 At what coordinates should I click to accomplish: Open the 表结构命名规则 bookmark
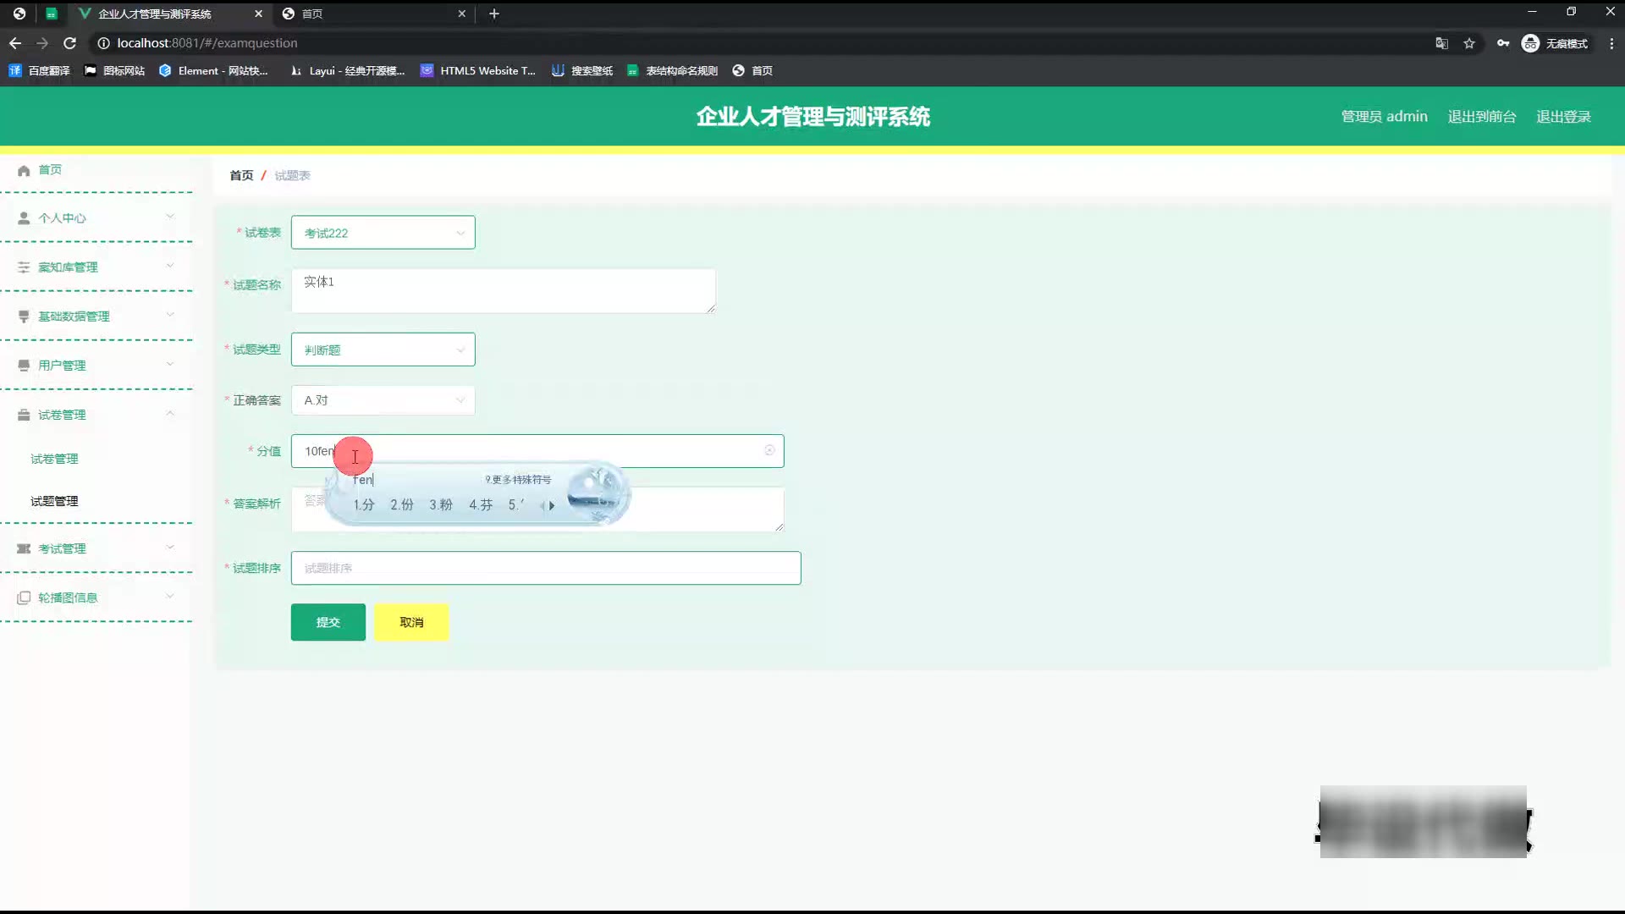[x=673, y=71]
